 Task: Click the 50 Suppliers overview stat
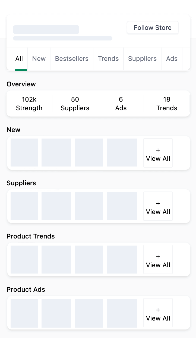pyautogui.click(x=75, y=103)
